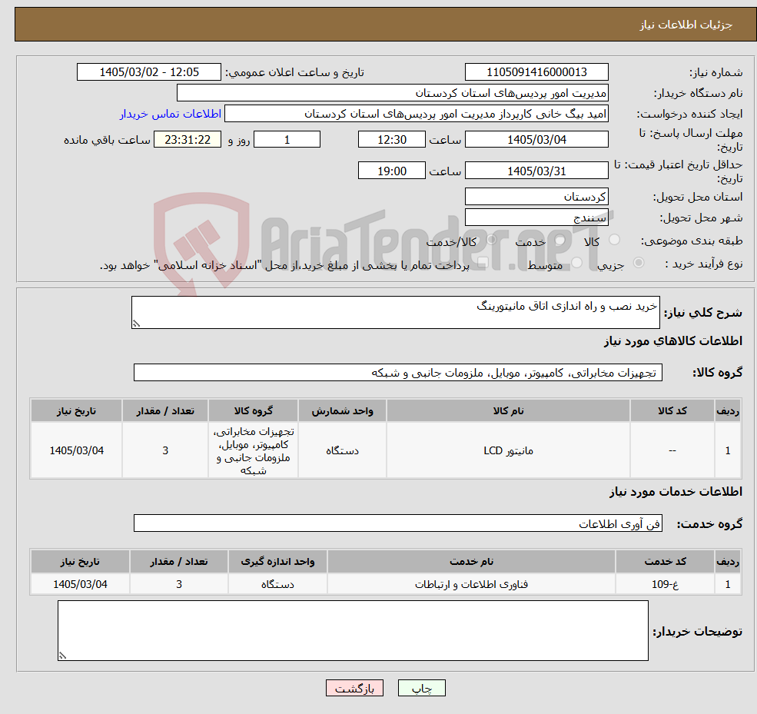Toggle the Islamic treasury payment checkbox
Viewport: 757px width, 714px height.
coord(483,263)
